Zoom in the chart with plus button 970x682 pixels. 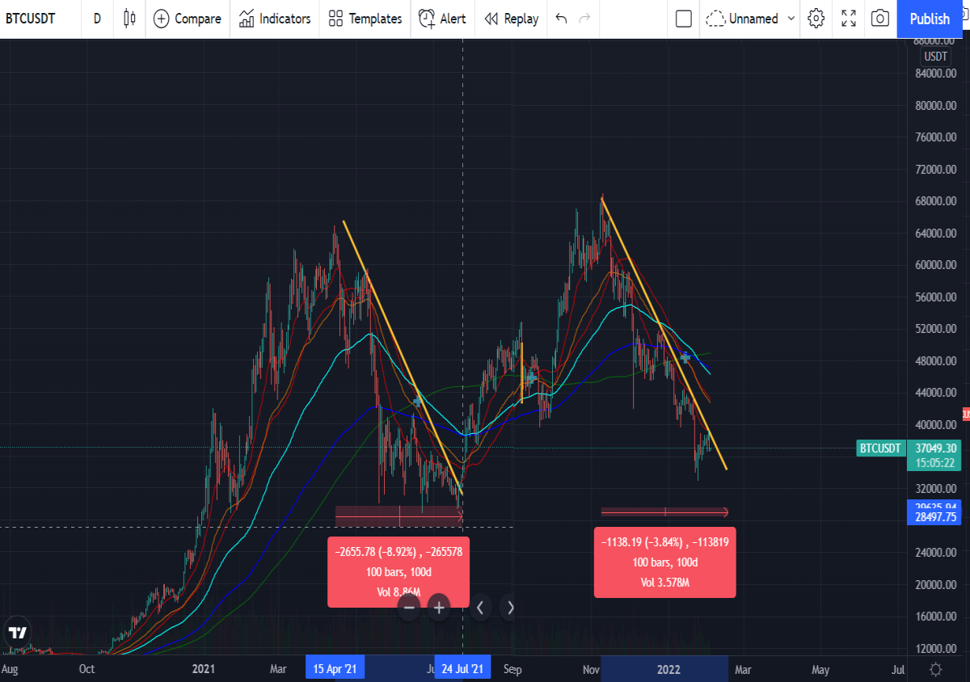coord(439,608)
